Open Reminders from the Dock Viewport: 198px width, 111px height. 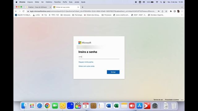pyautogui.click(x=101, y=106)
